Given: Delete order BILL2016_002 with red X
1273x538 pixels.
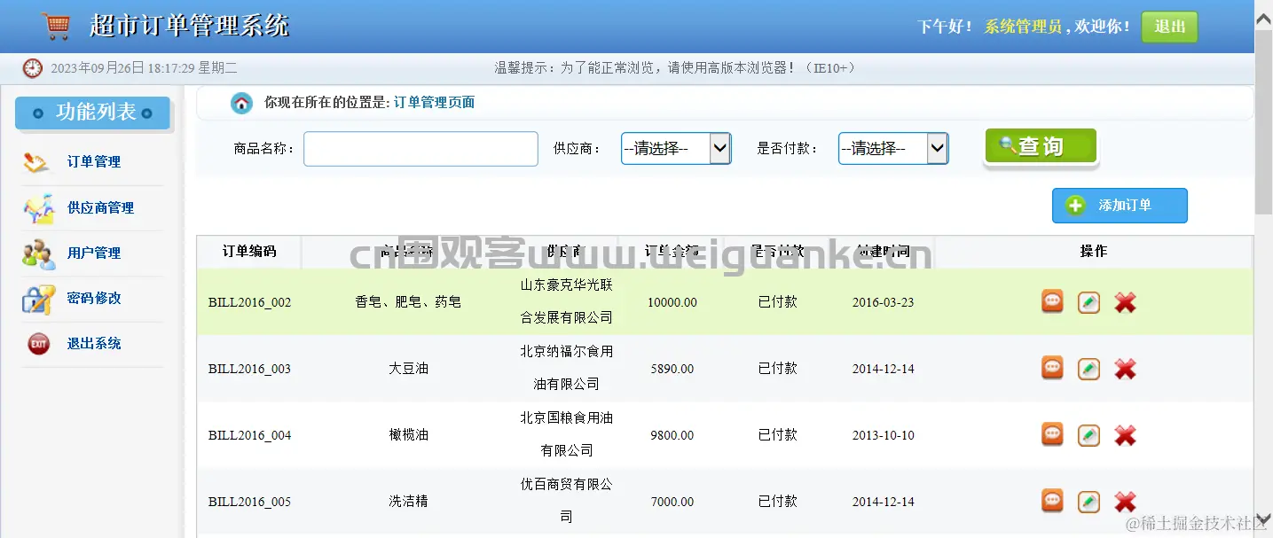Looking at the screenshot, I should coord(1125,302).
